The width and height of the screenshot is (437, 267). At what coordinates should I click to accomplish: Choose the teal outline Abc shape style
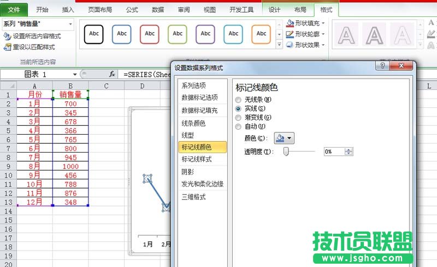(233, 34)
